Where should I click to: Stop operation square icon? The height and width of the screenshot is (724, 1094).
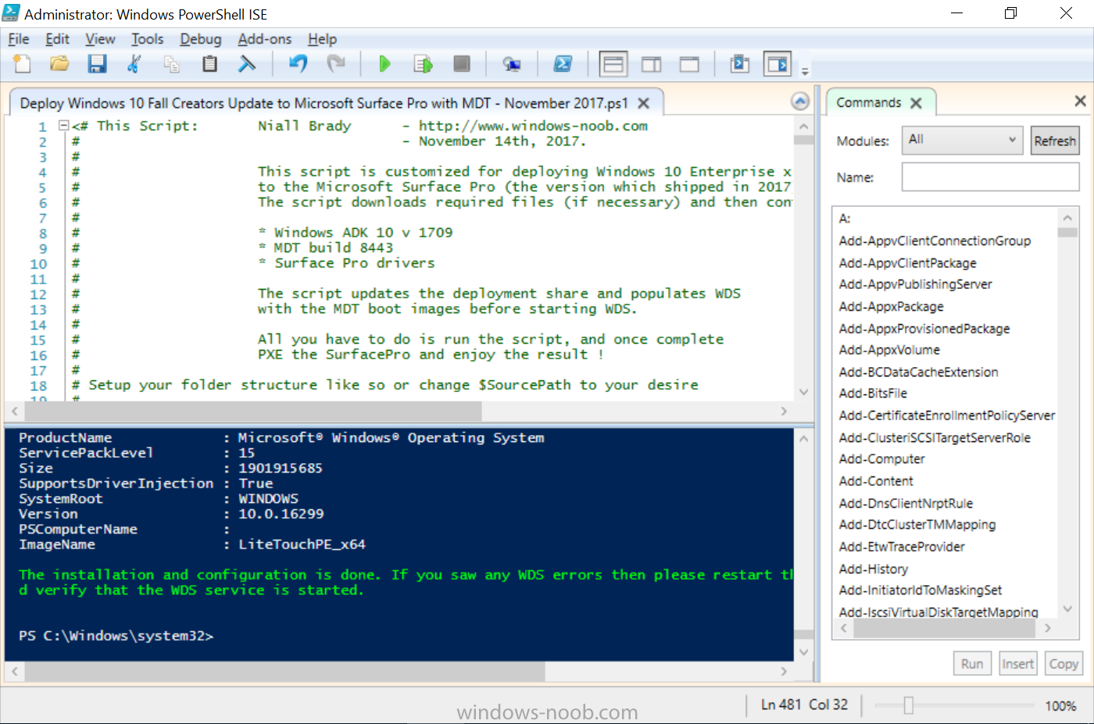[462, 64]
